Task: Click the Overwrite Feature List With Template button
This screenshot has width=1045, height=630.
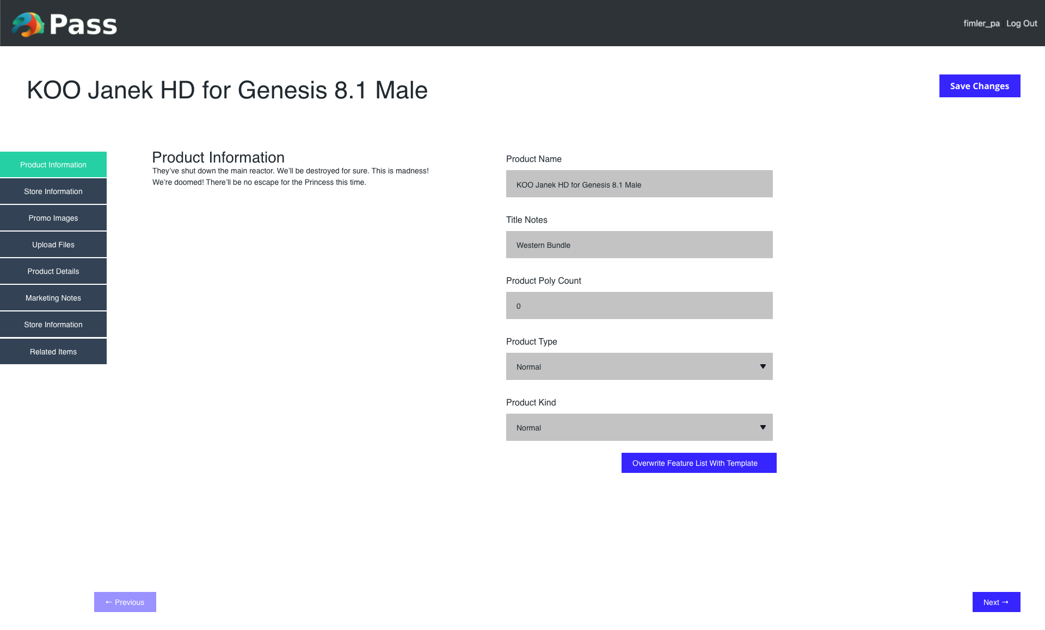Action: pyautogui.click(x=699, y=463)
